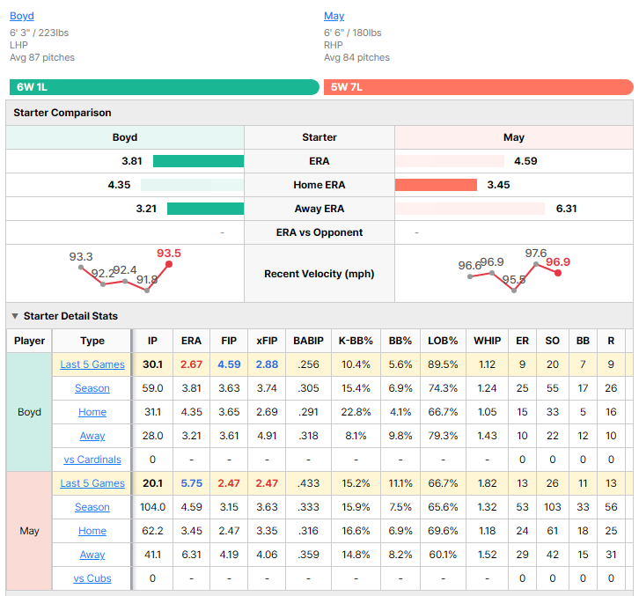Click the green 6W 1L record bar
This screenshot has height=596, width=639.
(x=165, y=87)
